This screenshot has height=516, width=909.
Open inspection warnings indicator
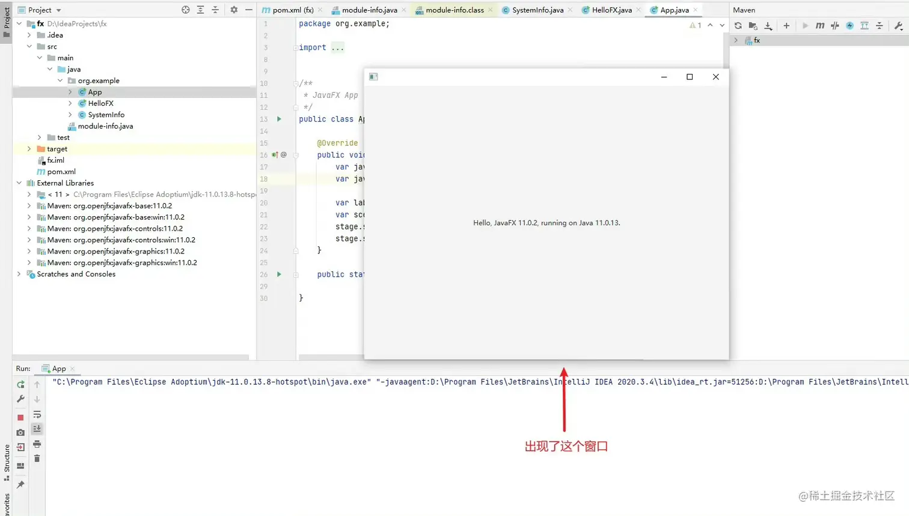(x=696, y=25)
